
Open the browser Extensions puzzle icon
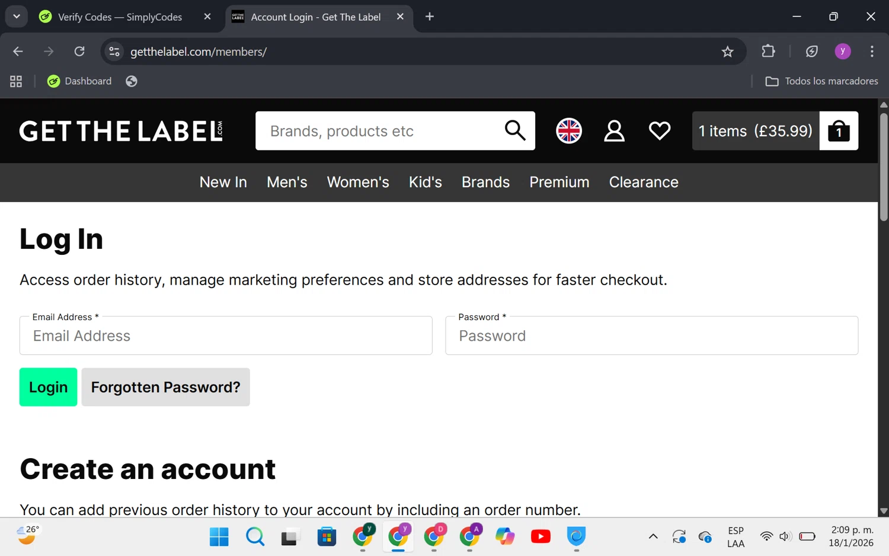(768, 52)
